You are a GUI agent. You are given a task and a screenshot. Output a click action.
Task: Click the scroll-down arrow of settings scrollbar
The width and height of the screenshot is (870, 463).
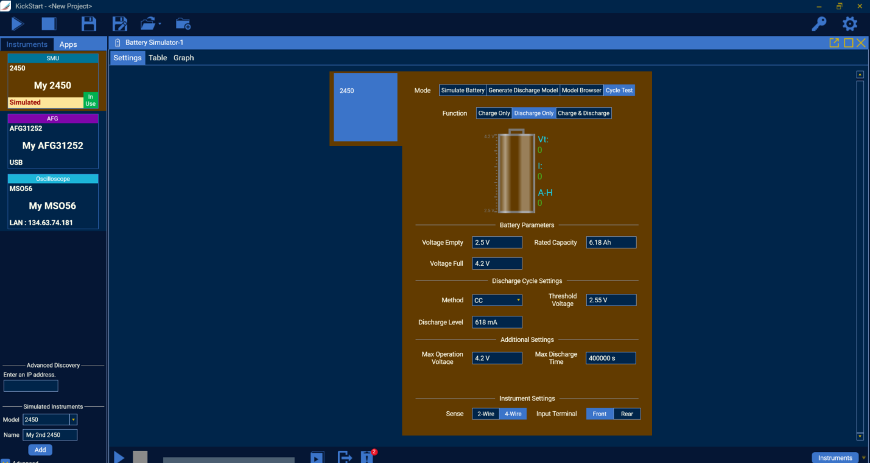click(x=860, y=436)
